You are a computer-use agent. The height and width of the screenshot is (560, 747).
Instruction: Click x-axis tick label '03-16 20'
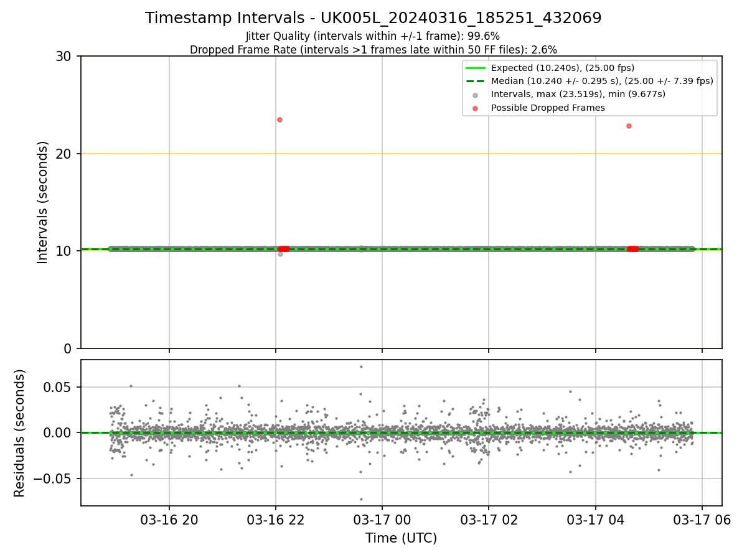pyautogui.click(x=169, y=520)
